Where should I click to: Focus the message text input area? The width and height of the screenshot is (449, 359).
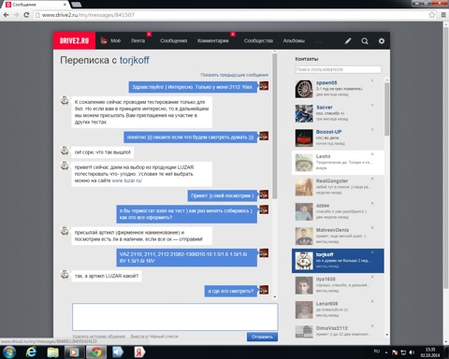pos(175,317)
